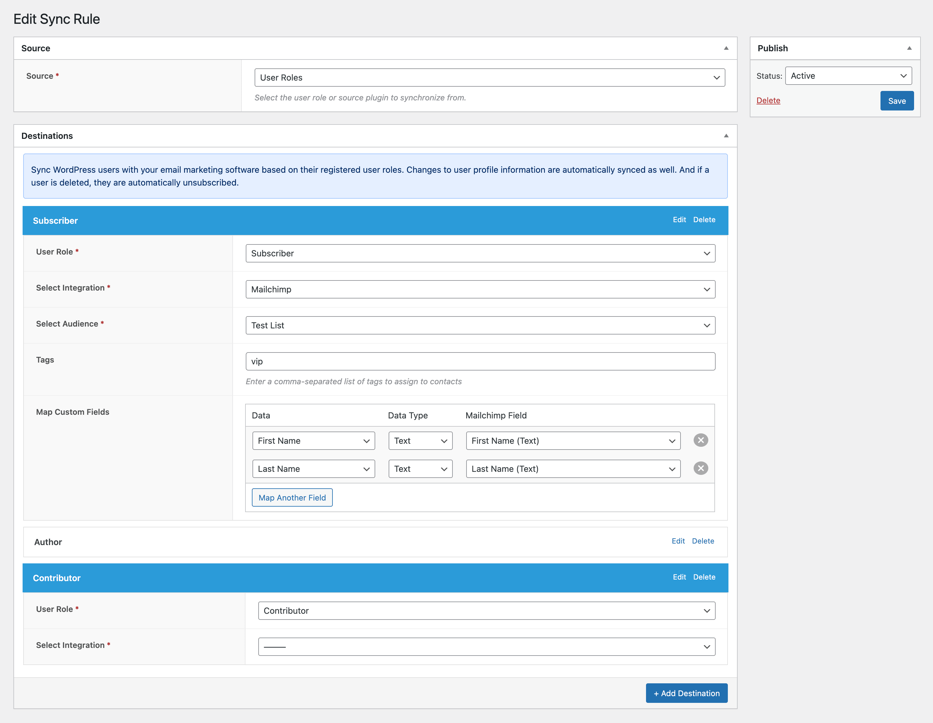Click the Save button in Publish

pyautogui.click(x=896, y=101)
